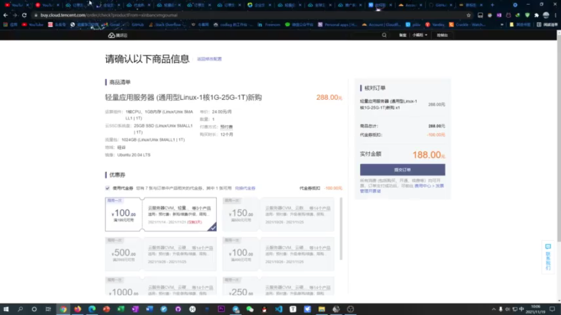Click the redeem voucher link

[x=245, y=188]
